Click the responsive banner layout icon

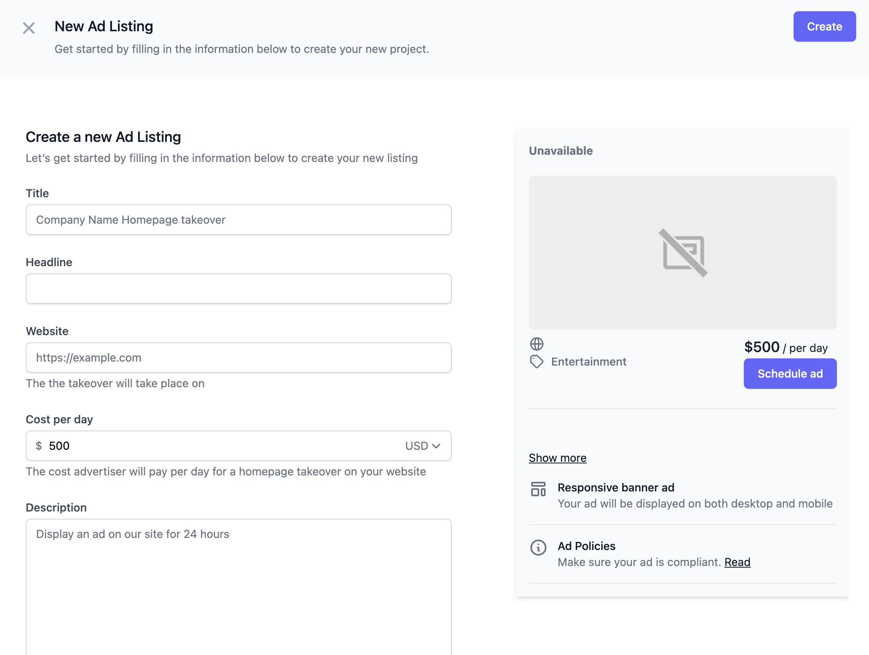[x=538, y=489]
